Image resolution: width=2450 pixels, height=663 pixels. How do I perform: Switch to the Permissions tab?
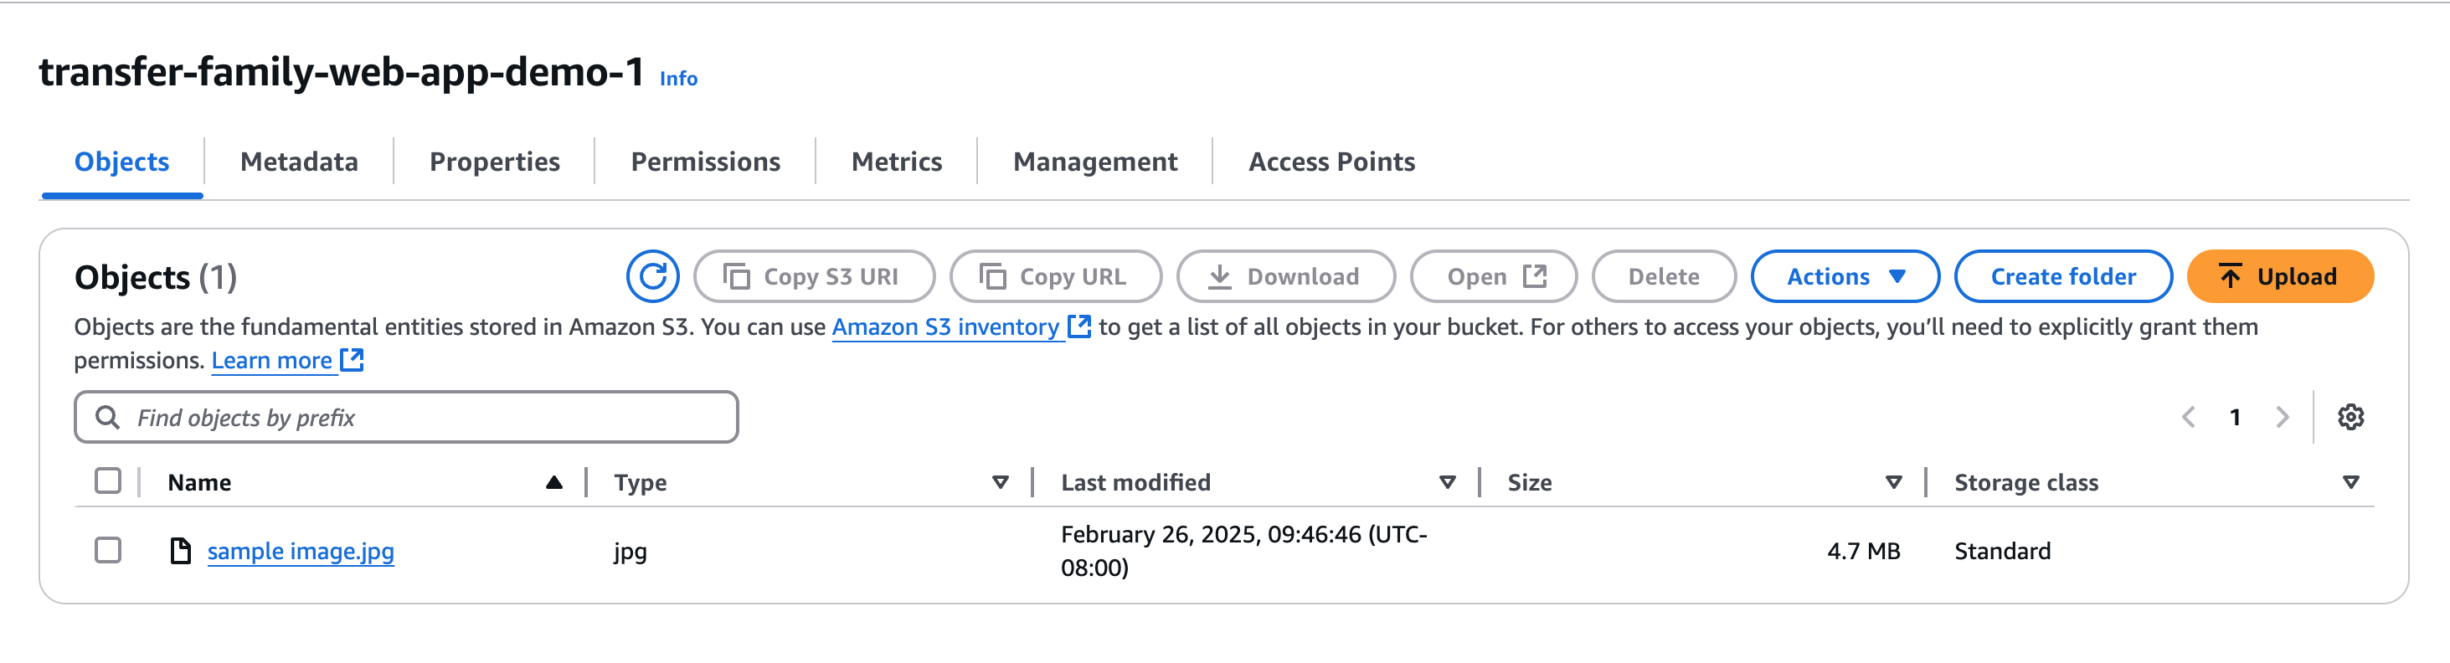705,162
